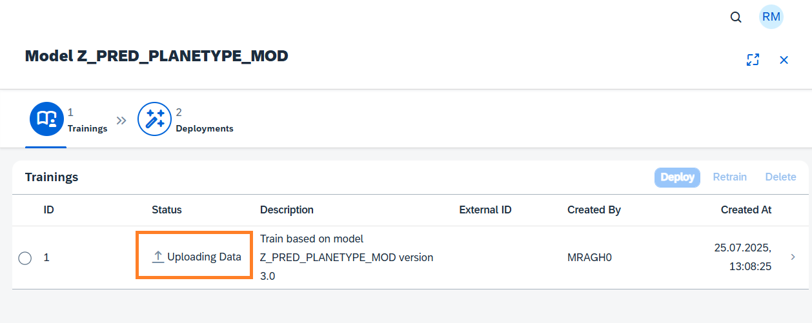Click the Status column header

[167, 210]
